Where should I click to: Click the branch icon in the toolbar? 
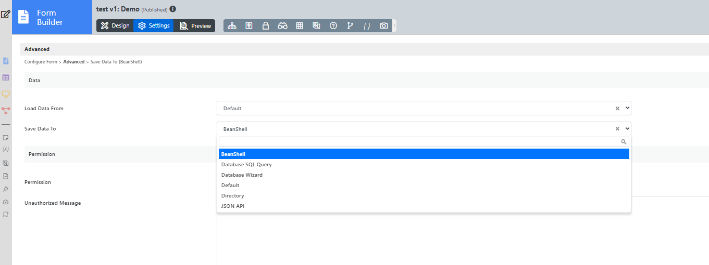(350, 26)
